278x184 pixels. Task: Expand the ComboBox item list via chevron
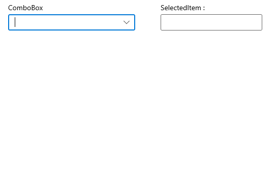coord(127,22)
